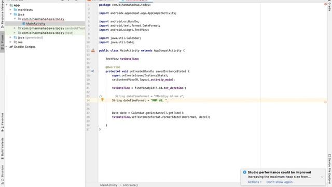Click 'setContentView(R.layout.activity_main);' line
332x187 pixels.
tap(143, 79)
